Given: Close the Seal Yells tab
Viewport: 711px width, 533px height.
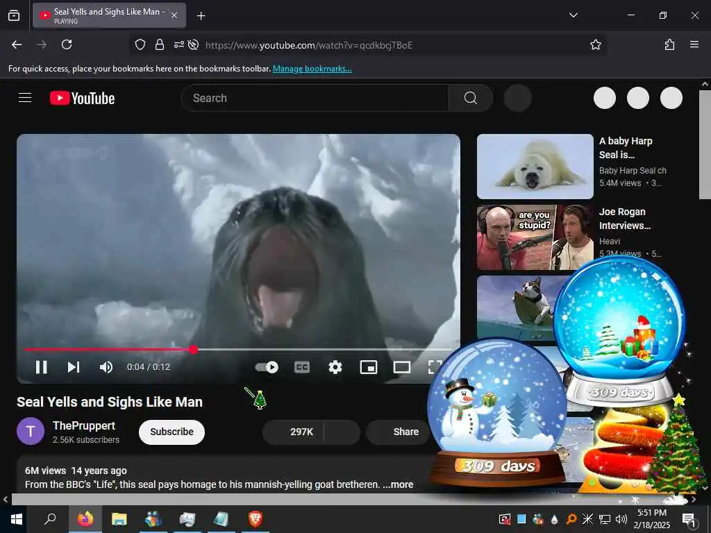Looking at the screenshot, I should pyautogui.click(x=174, y=15).
